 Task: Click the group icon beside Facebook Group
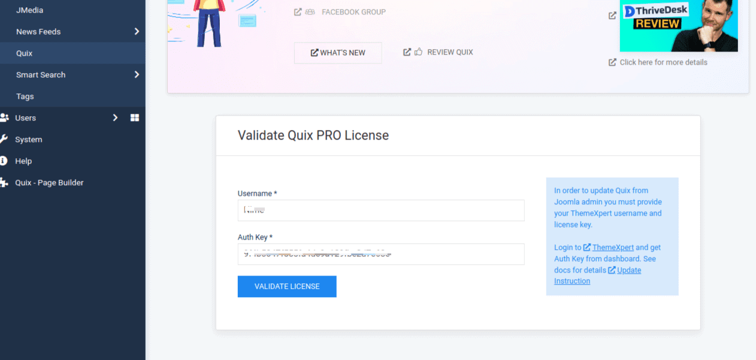point(310,12)
